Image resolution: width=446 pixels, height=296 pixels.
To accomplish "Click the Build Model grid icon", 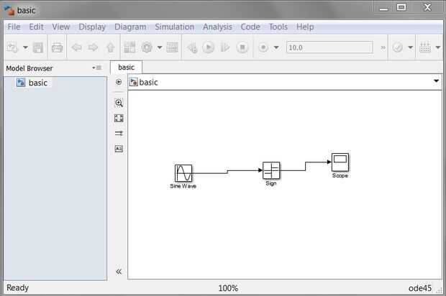I will (425, 47).
